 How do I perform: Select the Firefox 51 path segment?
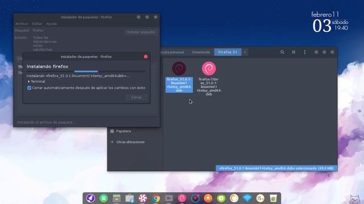(227, 52)
